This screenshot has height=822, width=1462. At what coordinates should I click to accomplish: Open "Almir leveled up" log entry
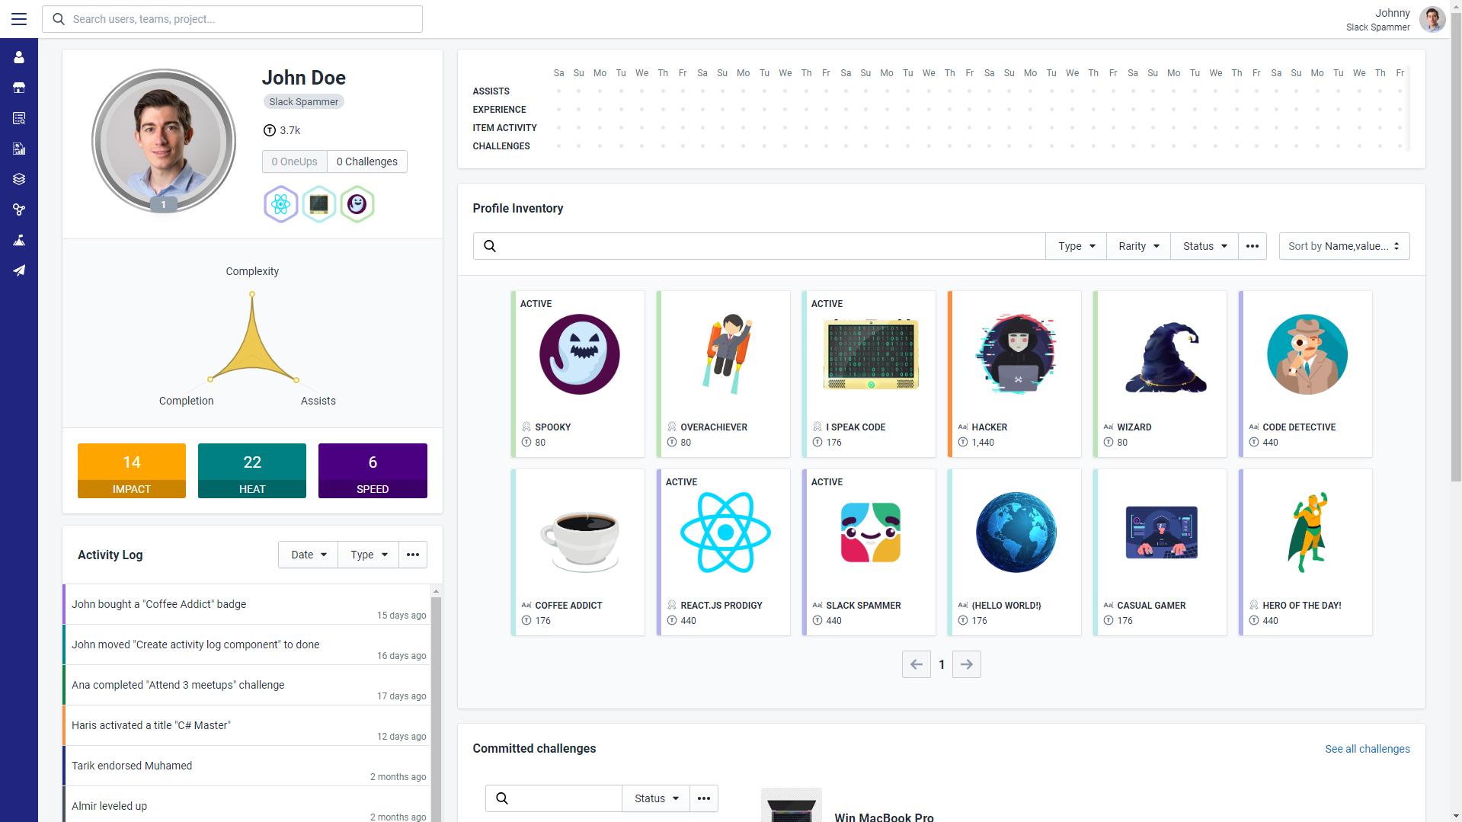247,804
